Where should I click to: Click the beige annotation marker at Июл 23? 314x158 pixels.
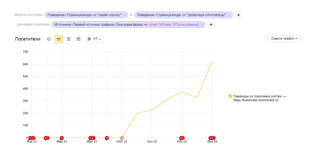pos(122,138)
